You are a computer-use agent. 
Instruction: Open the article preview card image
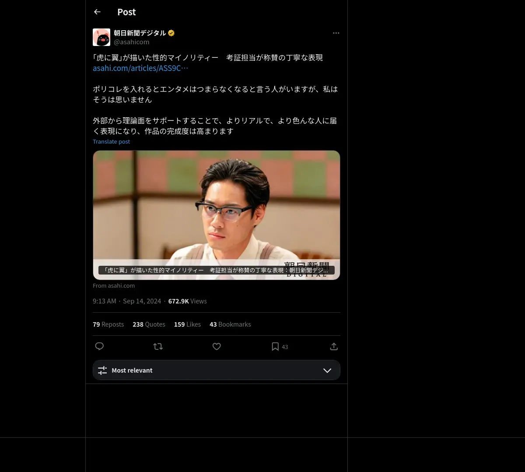tap(217, 215)
